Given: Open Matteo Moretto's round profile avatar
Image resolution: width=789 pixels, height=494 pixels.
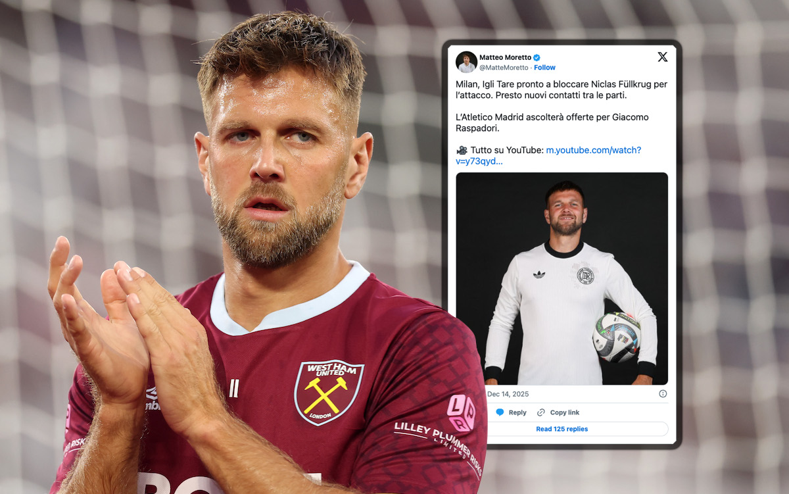Looking at the screenshot, I should pos(466,62).
